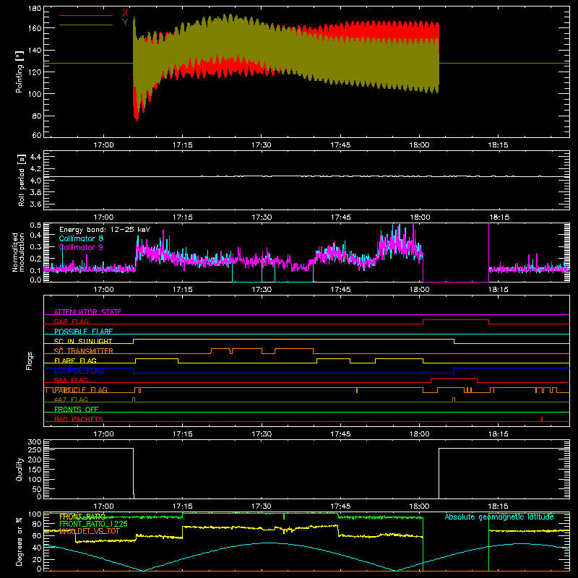Click the '17:30' label under the roll period plot
The image size is (578, 578).
[x=262, y=217]
